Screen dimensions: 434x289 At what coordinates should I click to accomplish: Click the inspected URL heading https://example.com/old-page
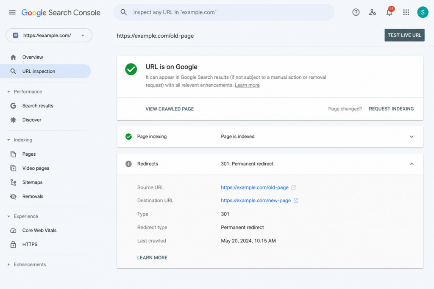pyautogui.click(x=155, y=36)
